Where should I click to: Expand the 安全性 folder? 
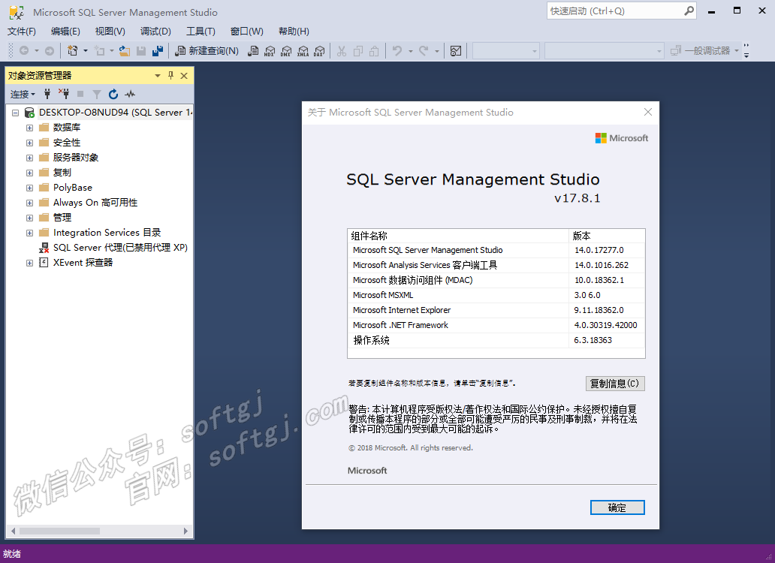point(29,143)
